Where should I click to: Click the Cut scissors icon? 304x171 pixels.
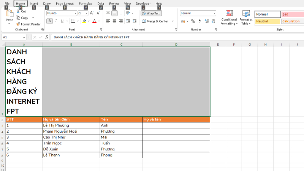[x=18, y=11]
